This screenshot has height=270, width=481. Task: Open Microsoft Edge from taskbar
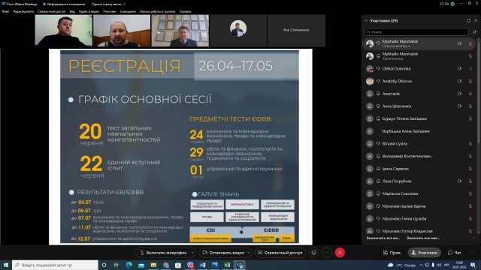tap(129, 265)
